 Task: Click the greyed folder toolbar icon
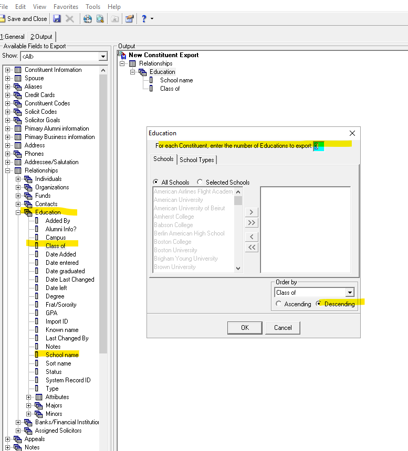pos(114,19)
